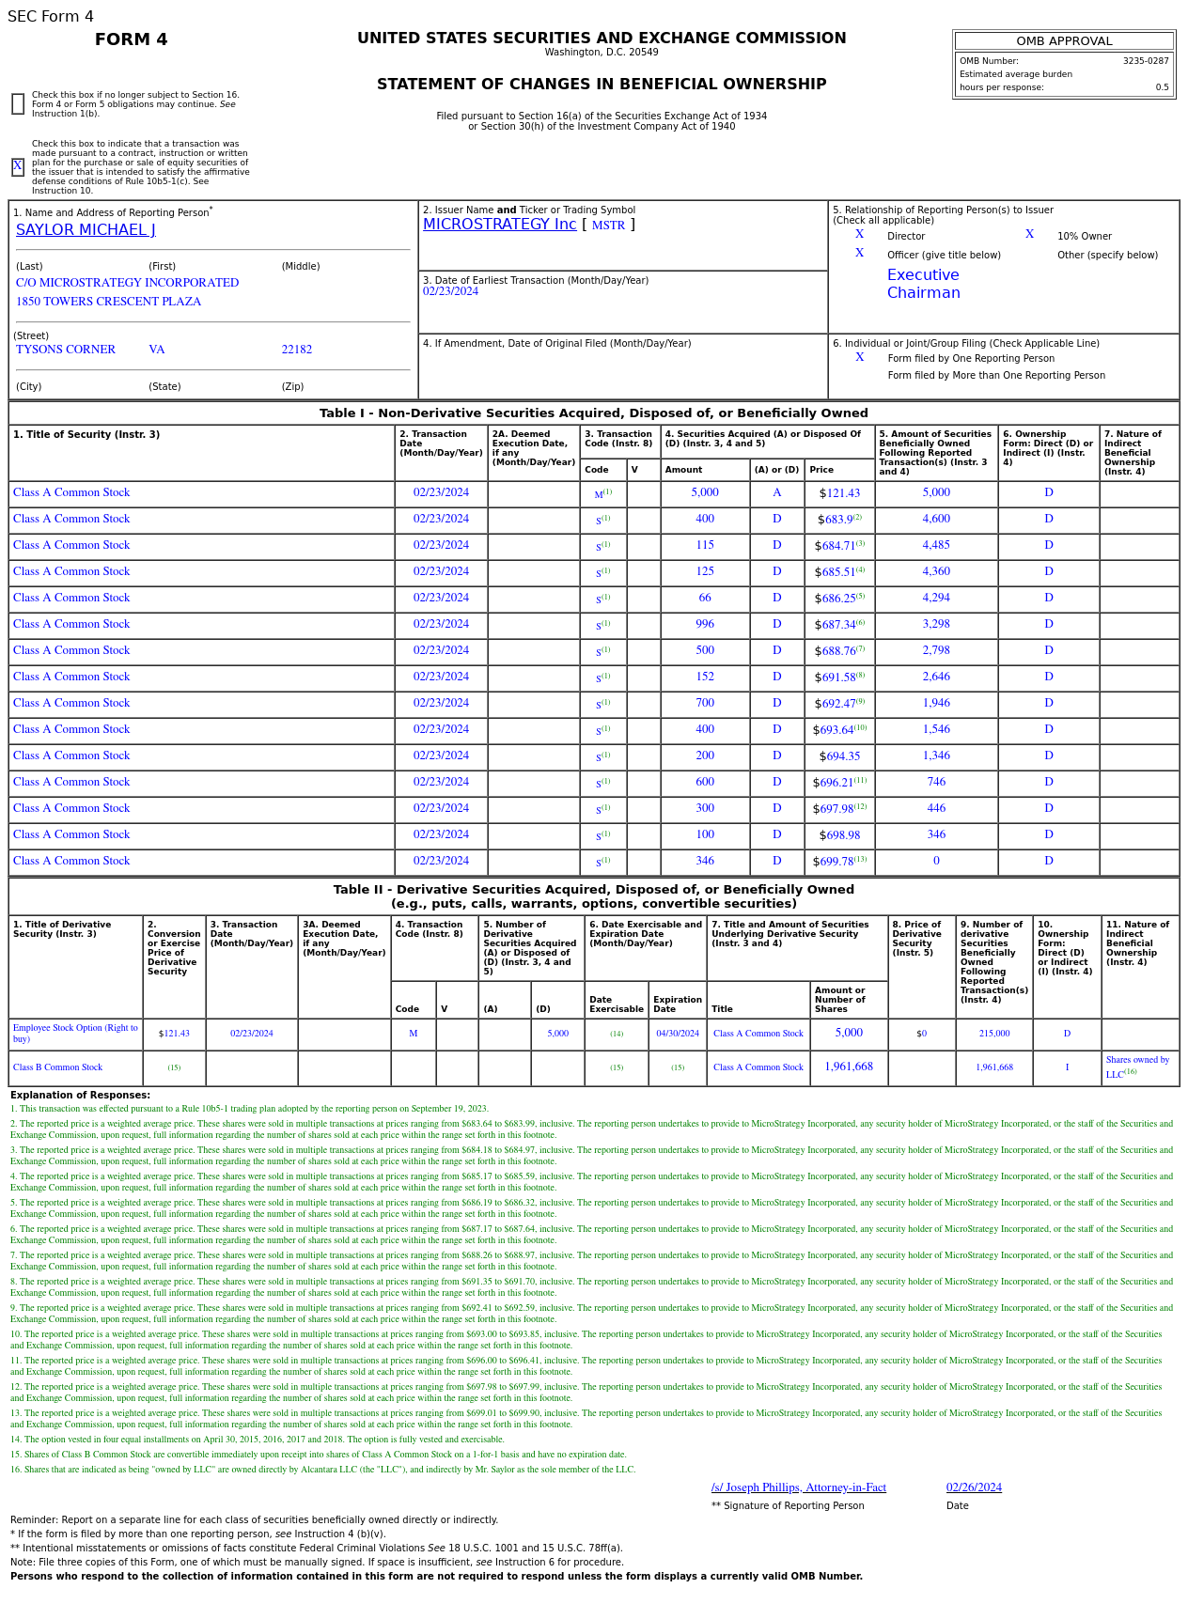Image resolution: width=1188 pixels, height=1604 pixels.
Task: Click the $688.76 price cell
Action: tap(839, 651)
